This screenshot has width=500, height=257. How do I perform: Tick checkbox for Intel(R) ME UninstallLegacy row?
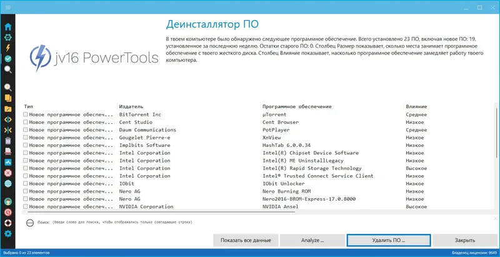pyautogui.click(x=26, y=160)
